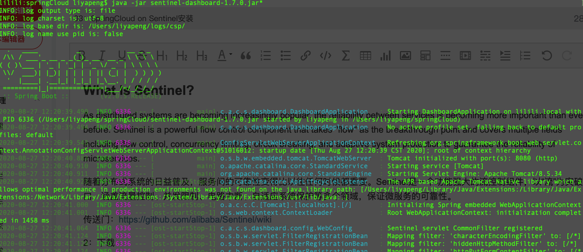
Task: Insert a Heading 2 (H2)
Action: pyautogui.click(x=182, y=56)
